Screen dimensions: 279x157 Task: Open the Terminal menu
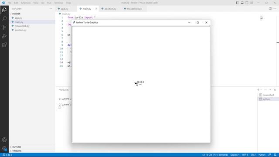click(59, 3)
